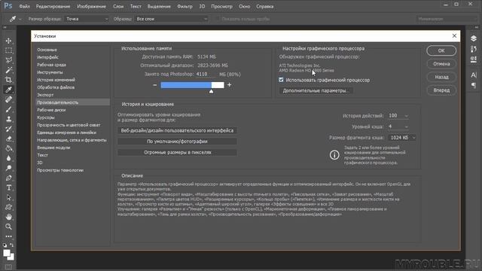Select the Healing Brush tool
Viewport: 482px width, 271px height.
tap(8, 99)
